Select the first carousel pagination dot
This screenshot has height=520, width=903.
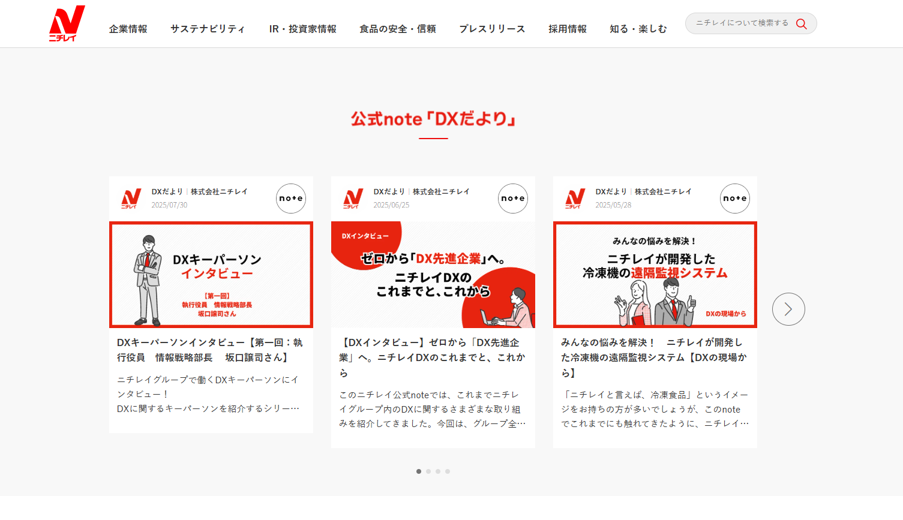419,471
